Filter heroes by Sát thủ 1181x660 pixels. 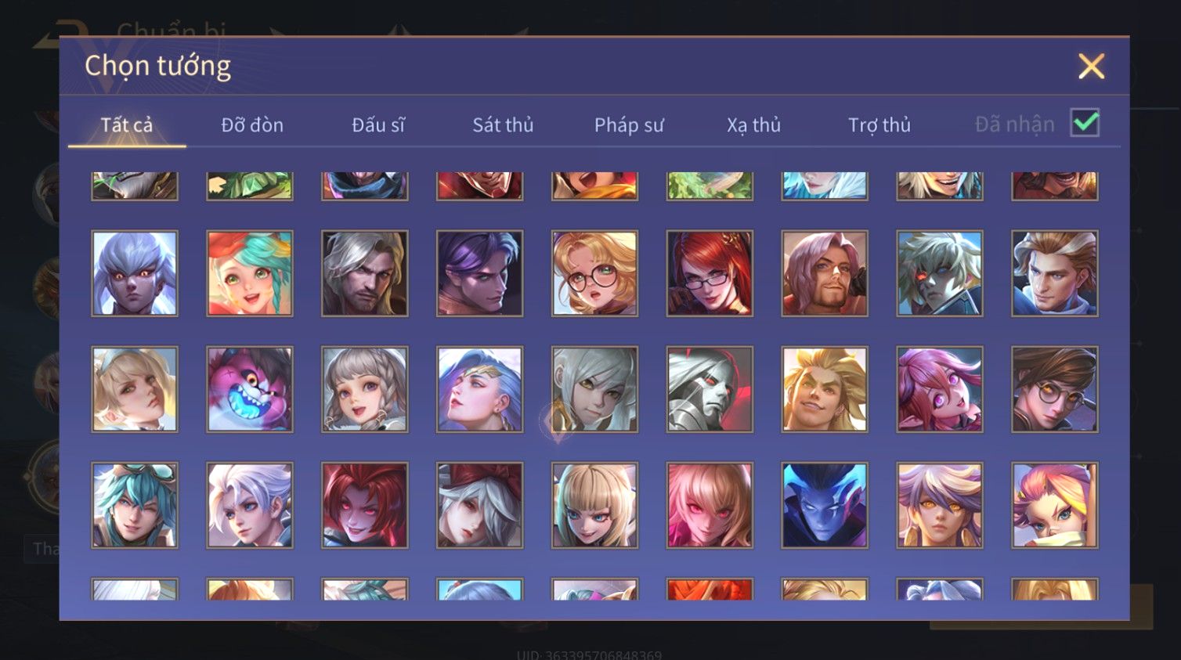pos(503,124)
